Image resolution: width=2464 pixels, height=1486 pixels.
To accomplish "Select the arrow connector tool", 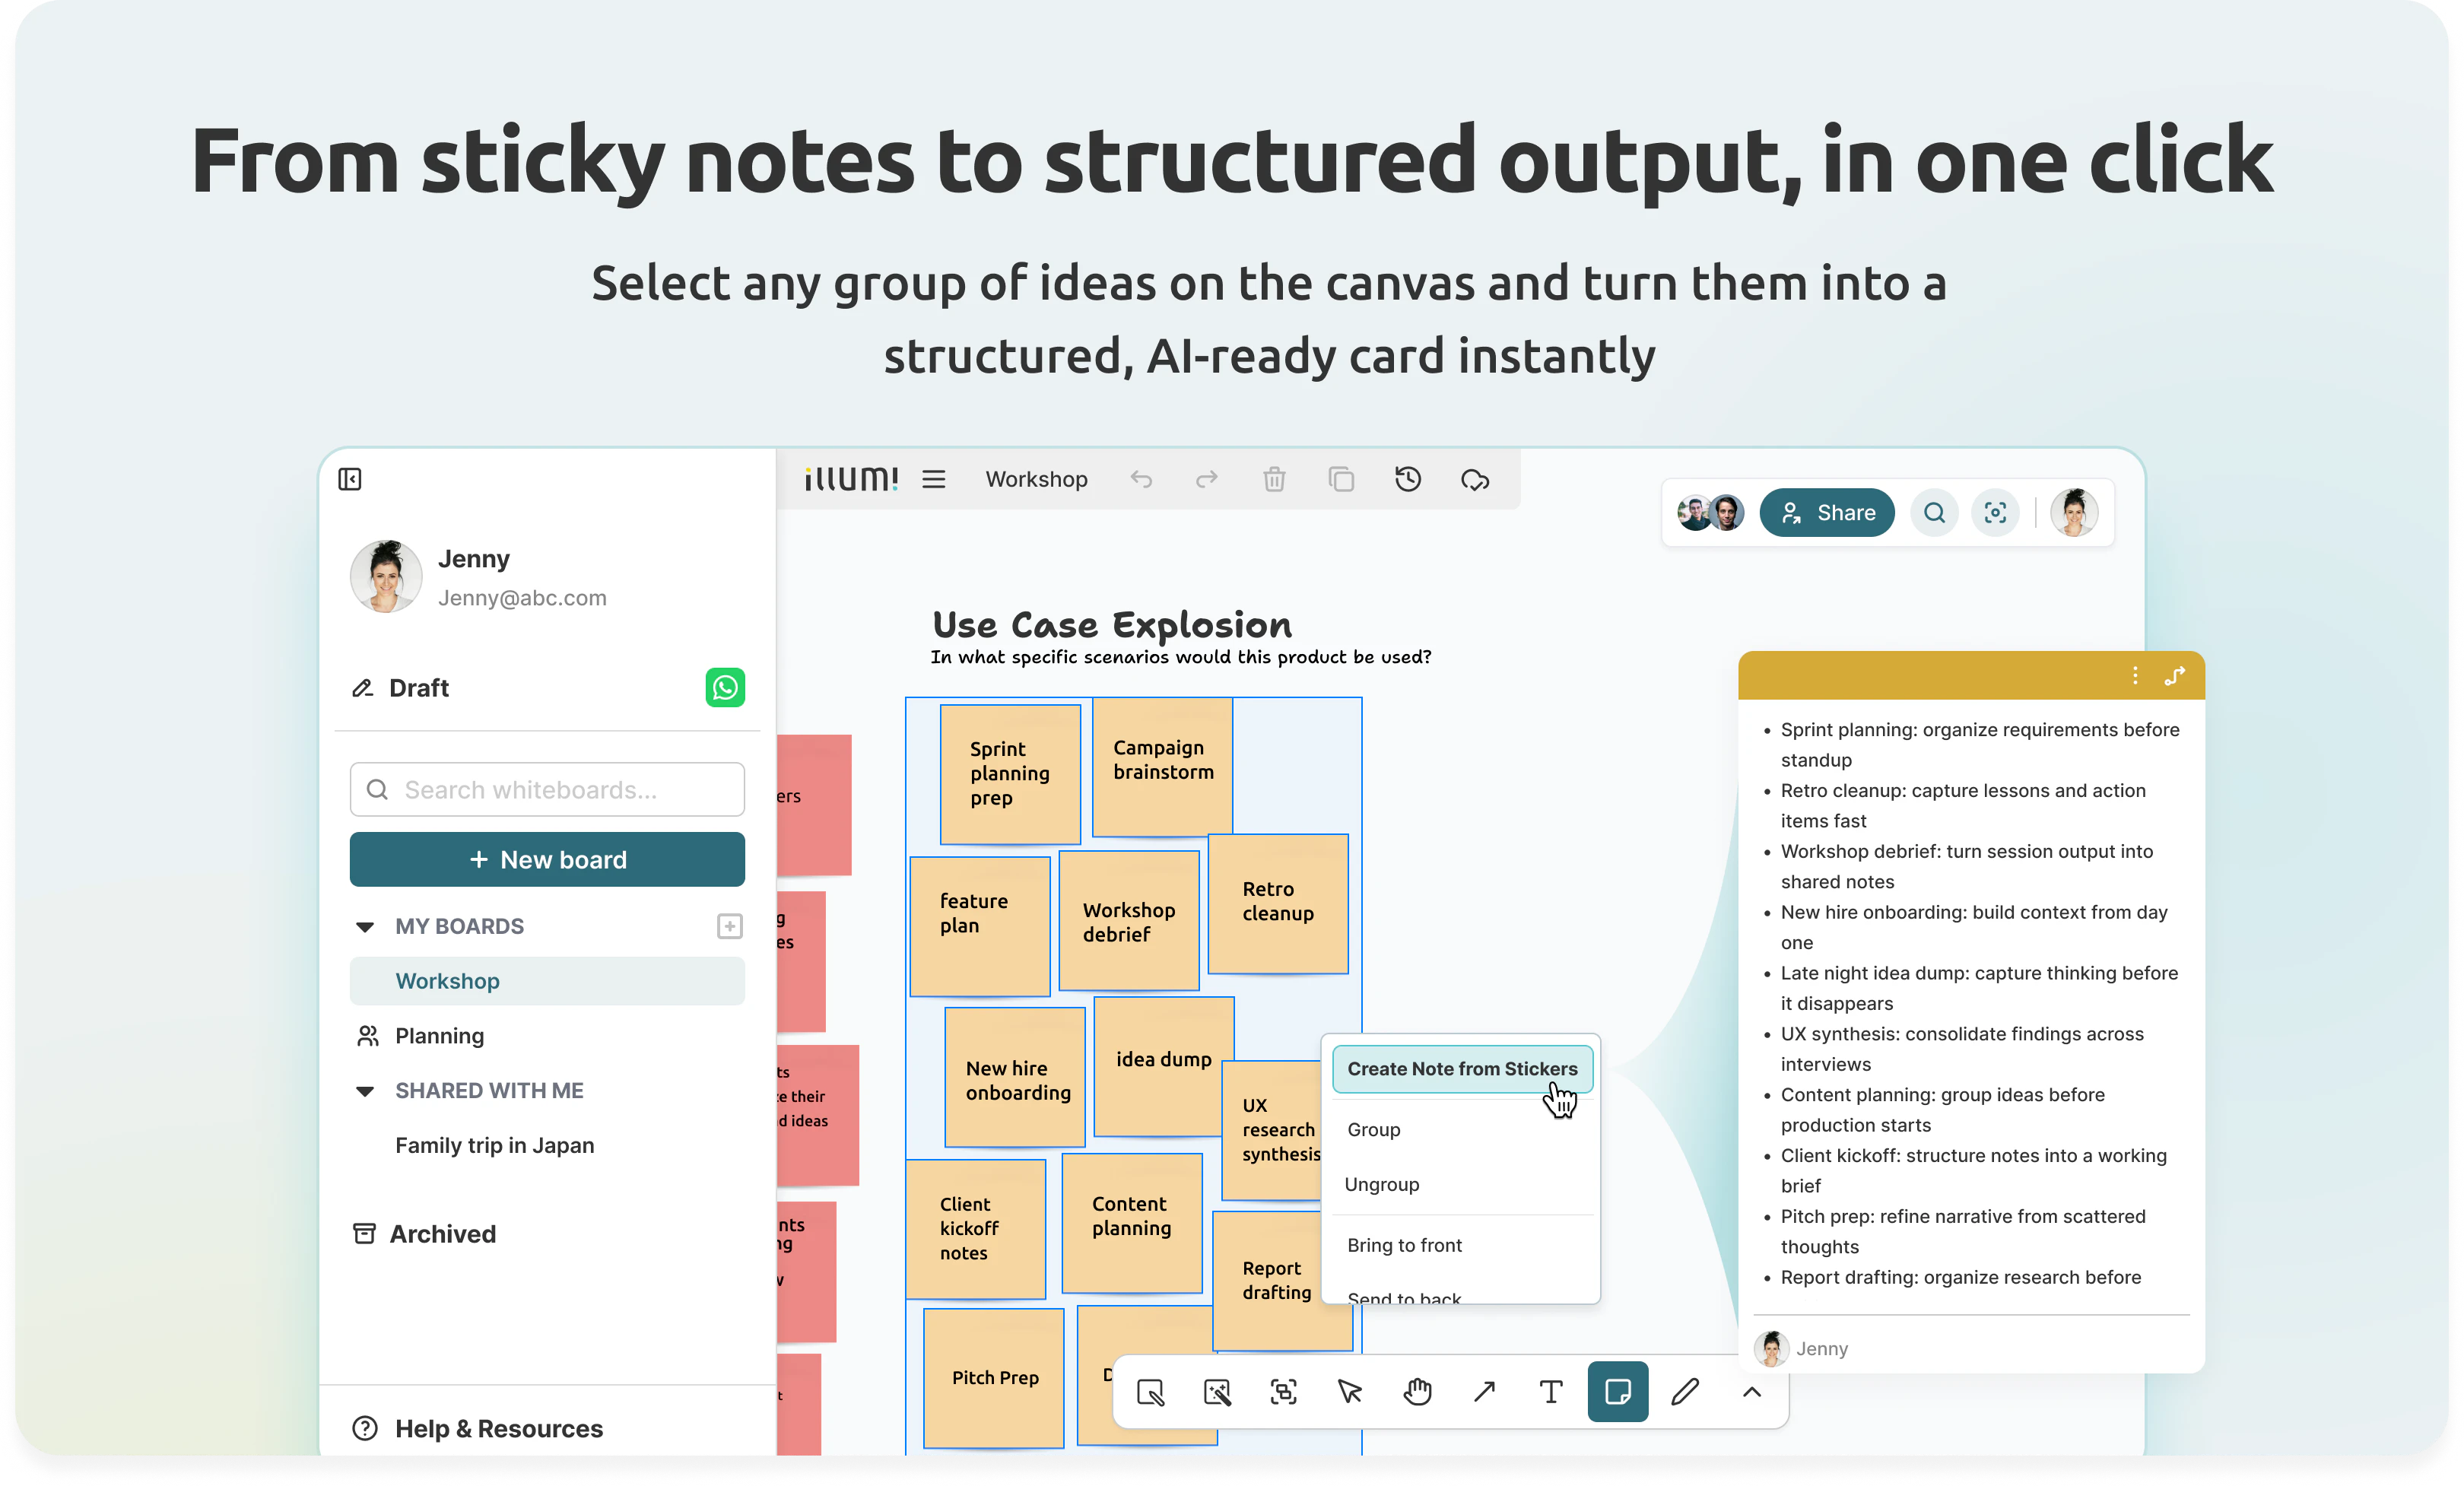I will coord(1484,1392).
